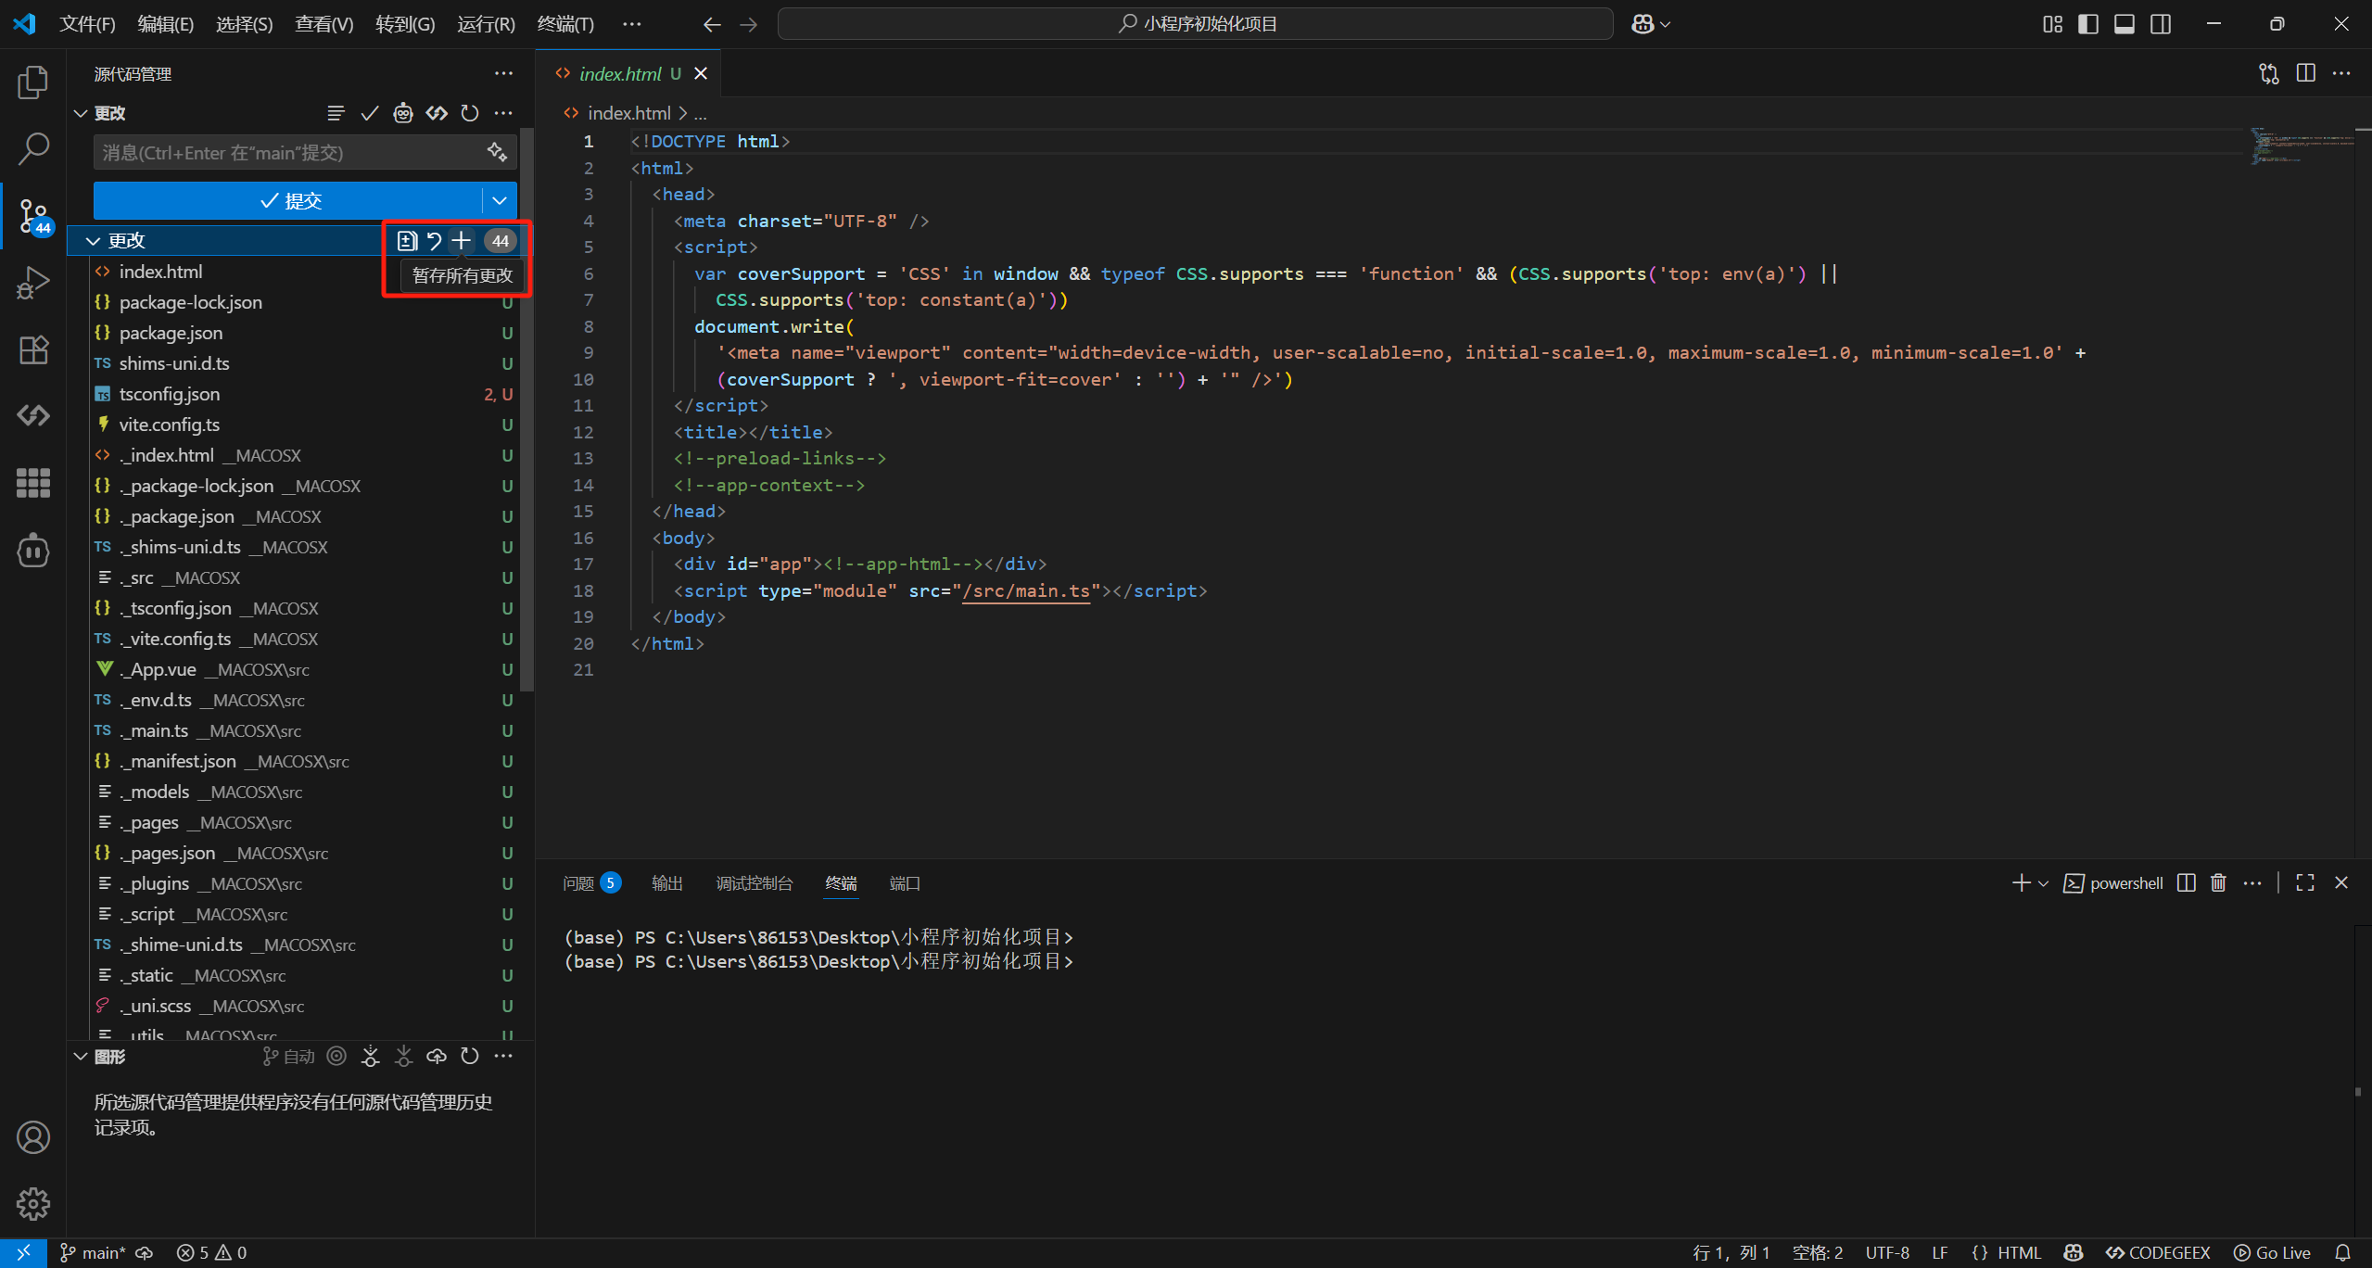The image size is (2372, 1268).
Task: Go back with navigation arrow
Action: pyautogui.click(x=712, y=24)
